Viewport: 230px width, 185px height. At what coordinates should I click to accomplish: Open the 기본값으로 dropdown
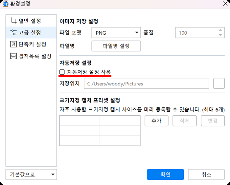[x=31, y=175]
